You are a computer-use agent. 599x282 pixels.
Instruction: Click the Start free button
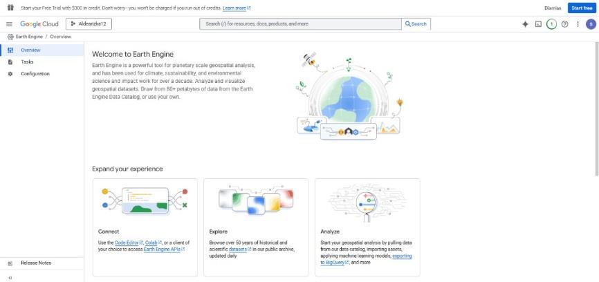point(582,8)
